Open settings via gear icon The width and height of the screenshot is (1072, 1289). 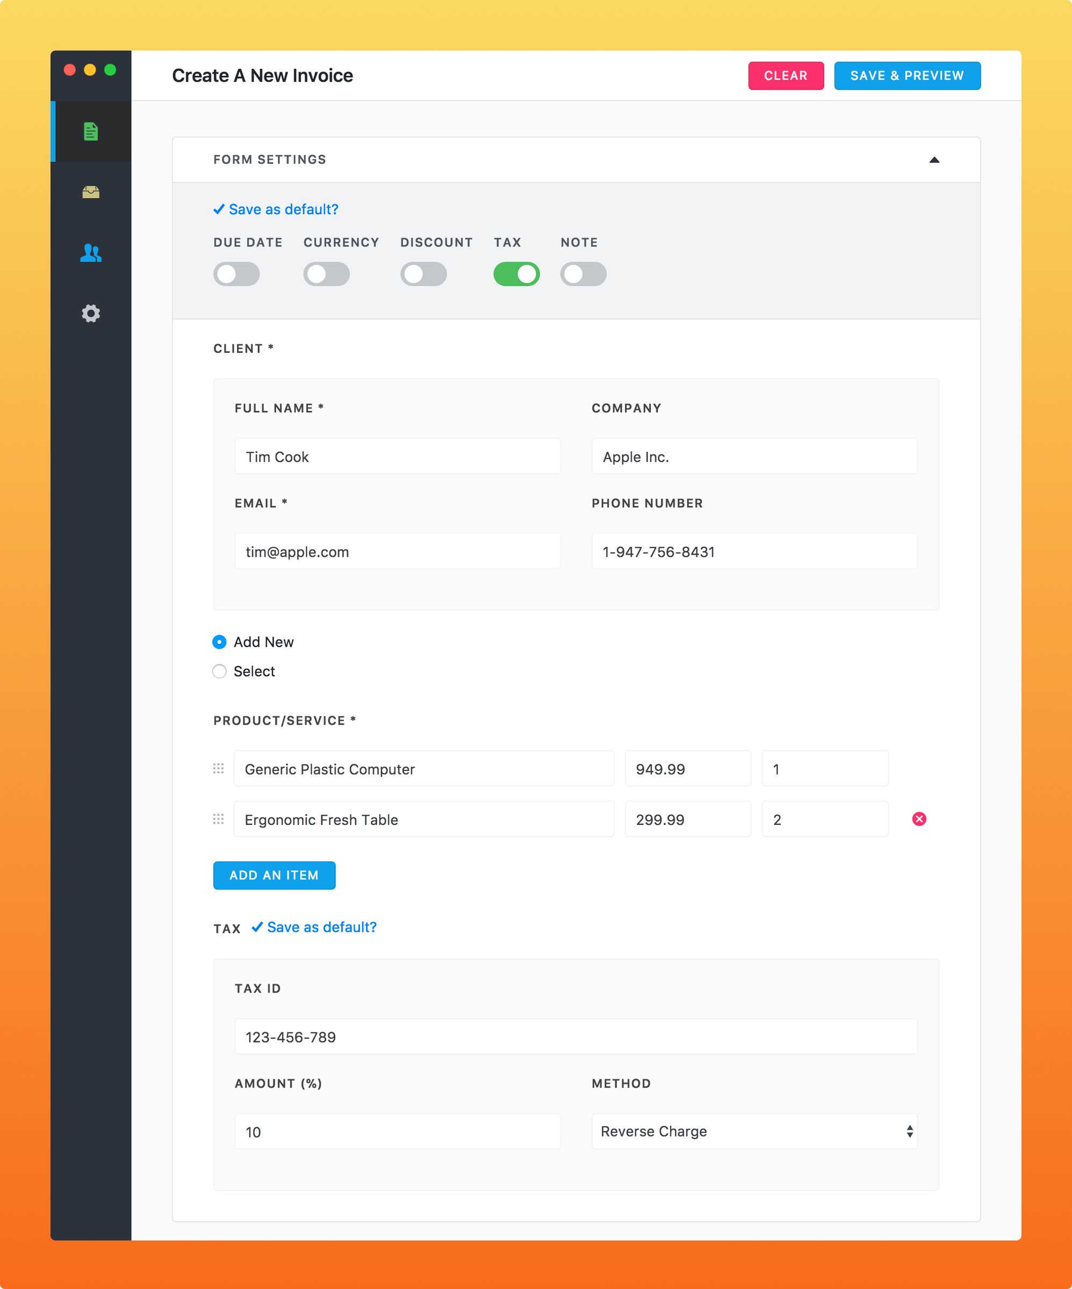point(91,314)
